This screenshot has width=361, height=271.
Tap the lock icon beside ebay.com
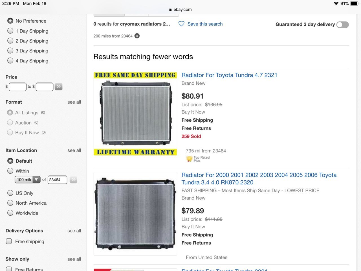[x=170, y=9]
